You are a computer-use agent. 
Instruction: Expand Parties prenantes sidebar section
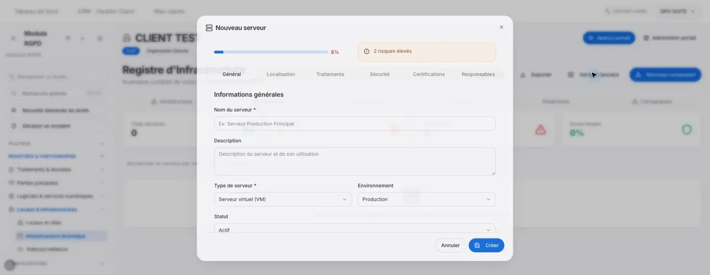(57, 183)
